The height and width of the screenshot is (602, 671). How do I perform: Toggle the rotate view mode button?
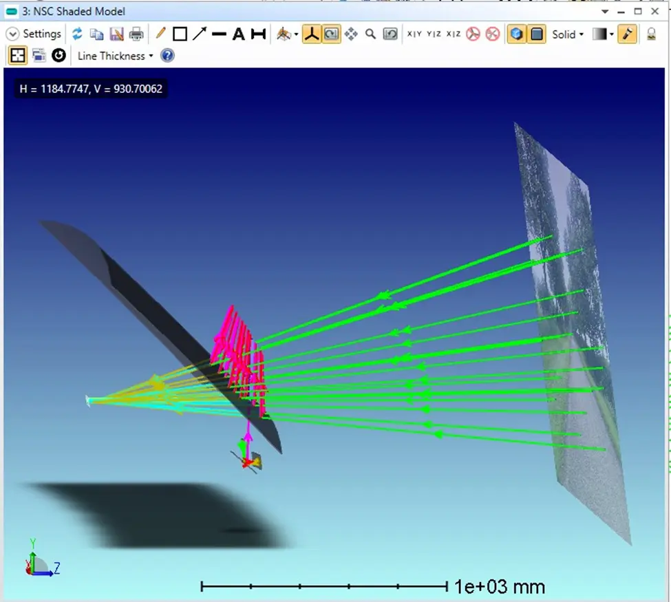(331, 34)
